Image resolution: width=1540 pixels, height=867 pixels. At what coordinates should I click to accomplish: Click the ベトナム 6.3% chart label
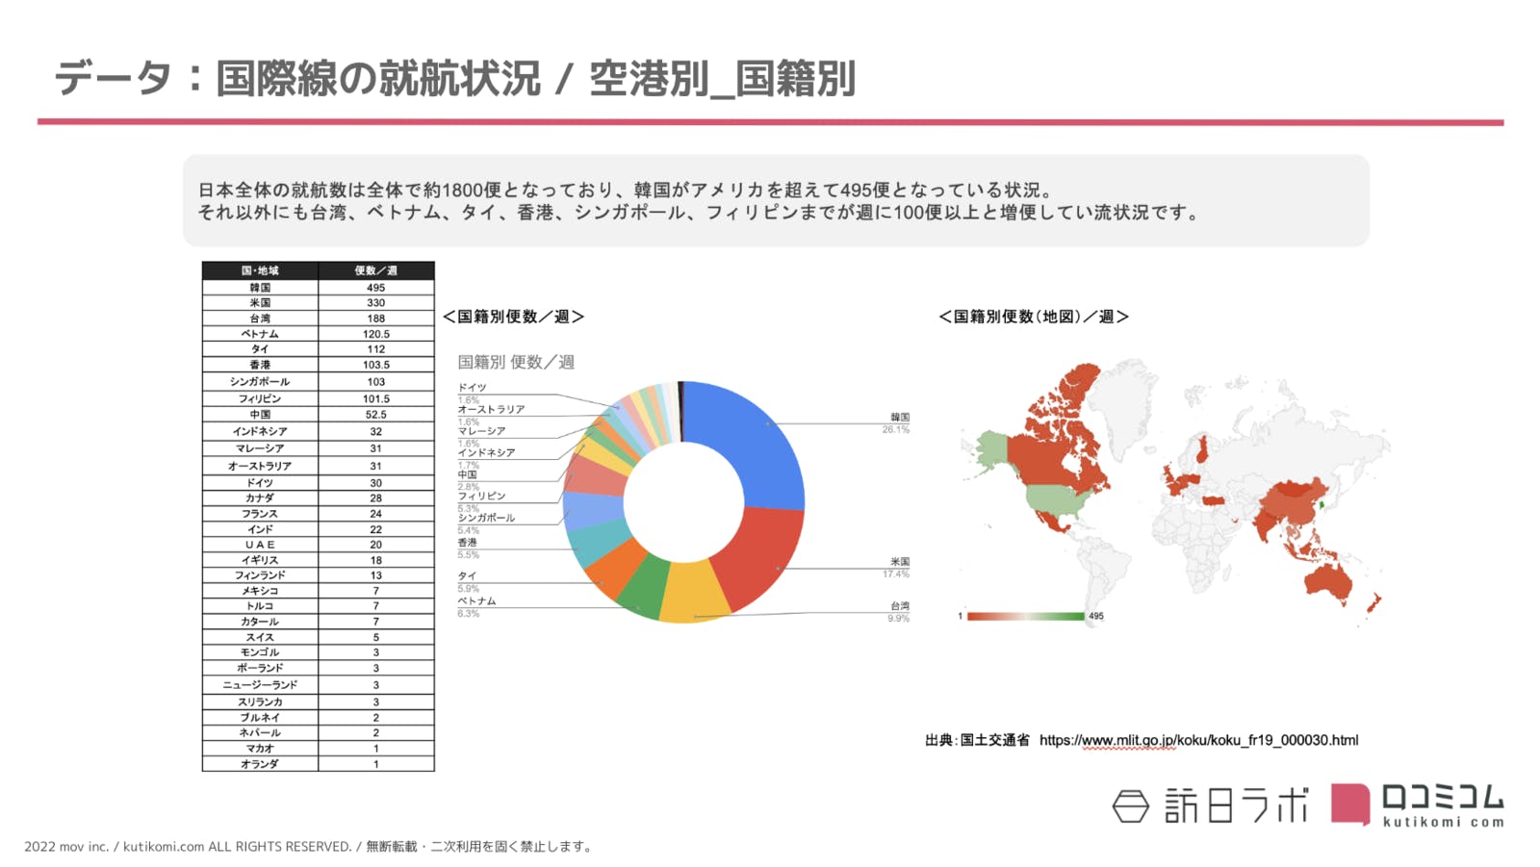[x=476, y=606]
